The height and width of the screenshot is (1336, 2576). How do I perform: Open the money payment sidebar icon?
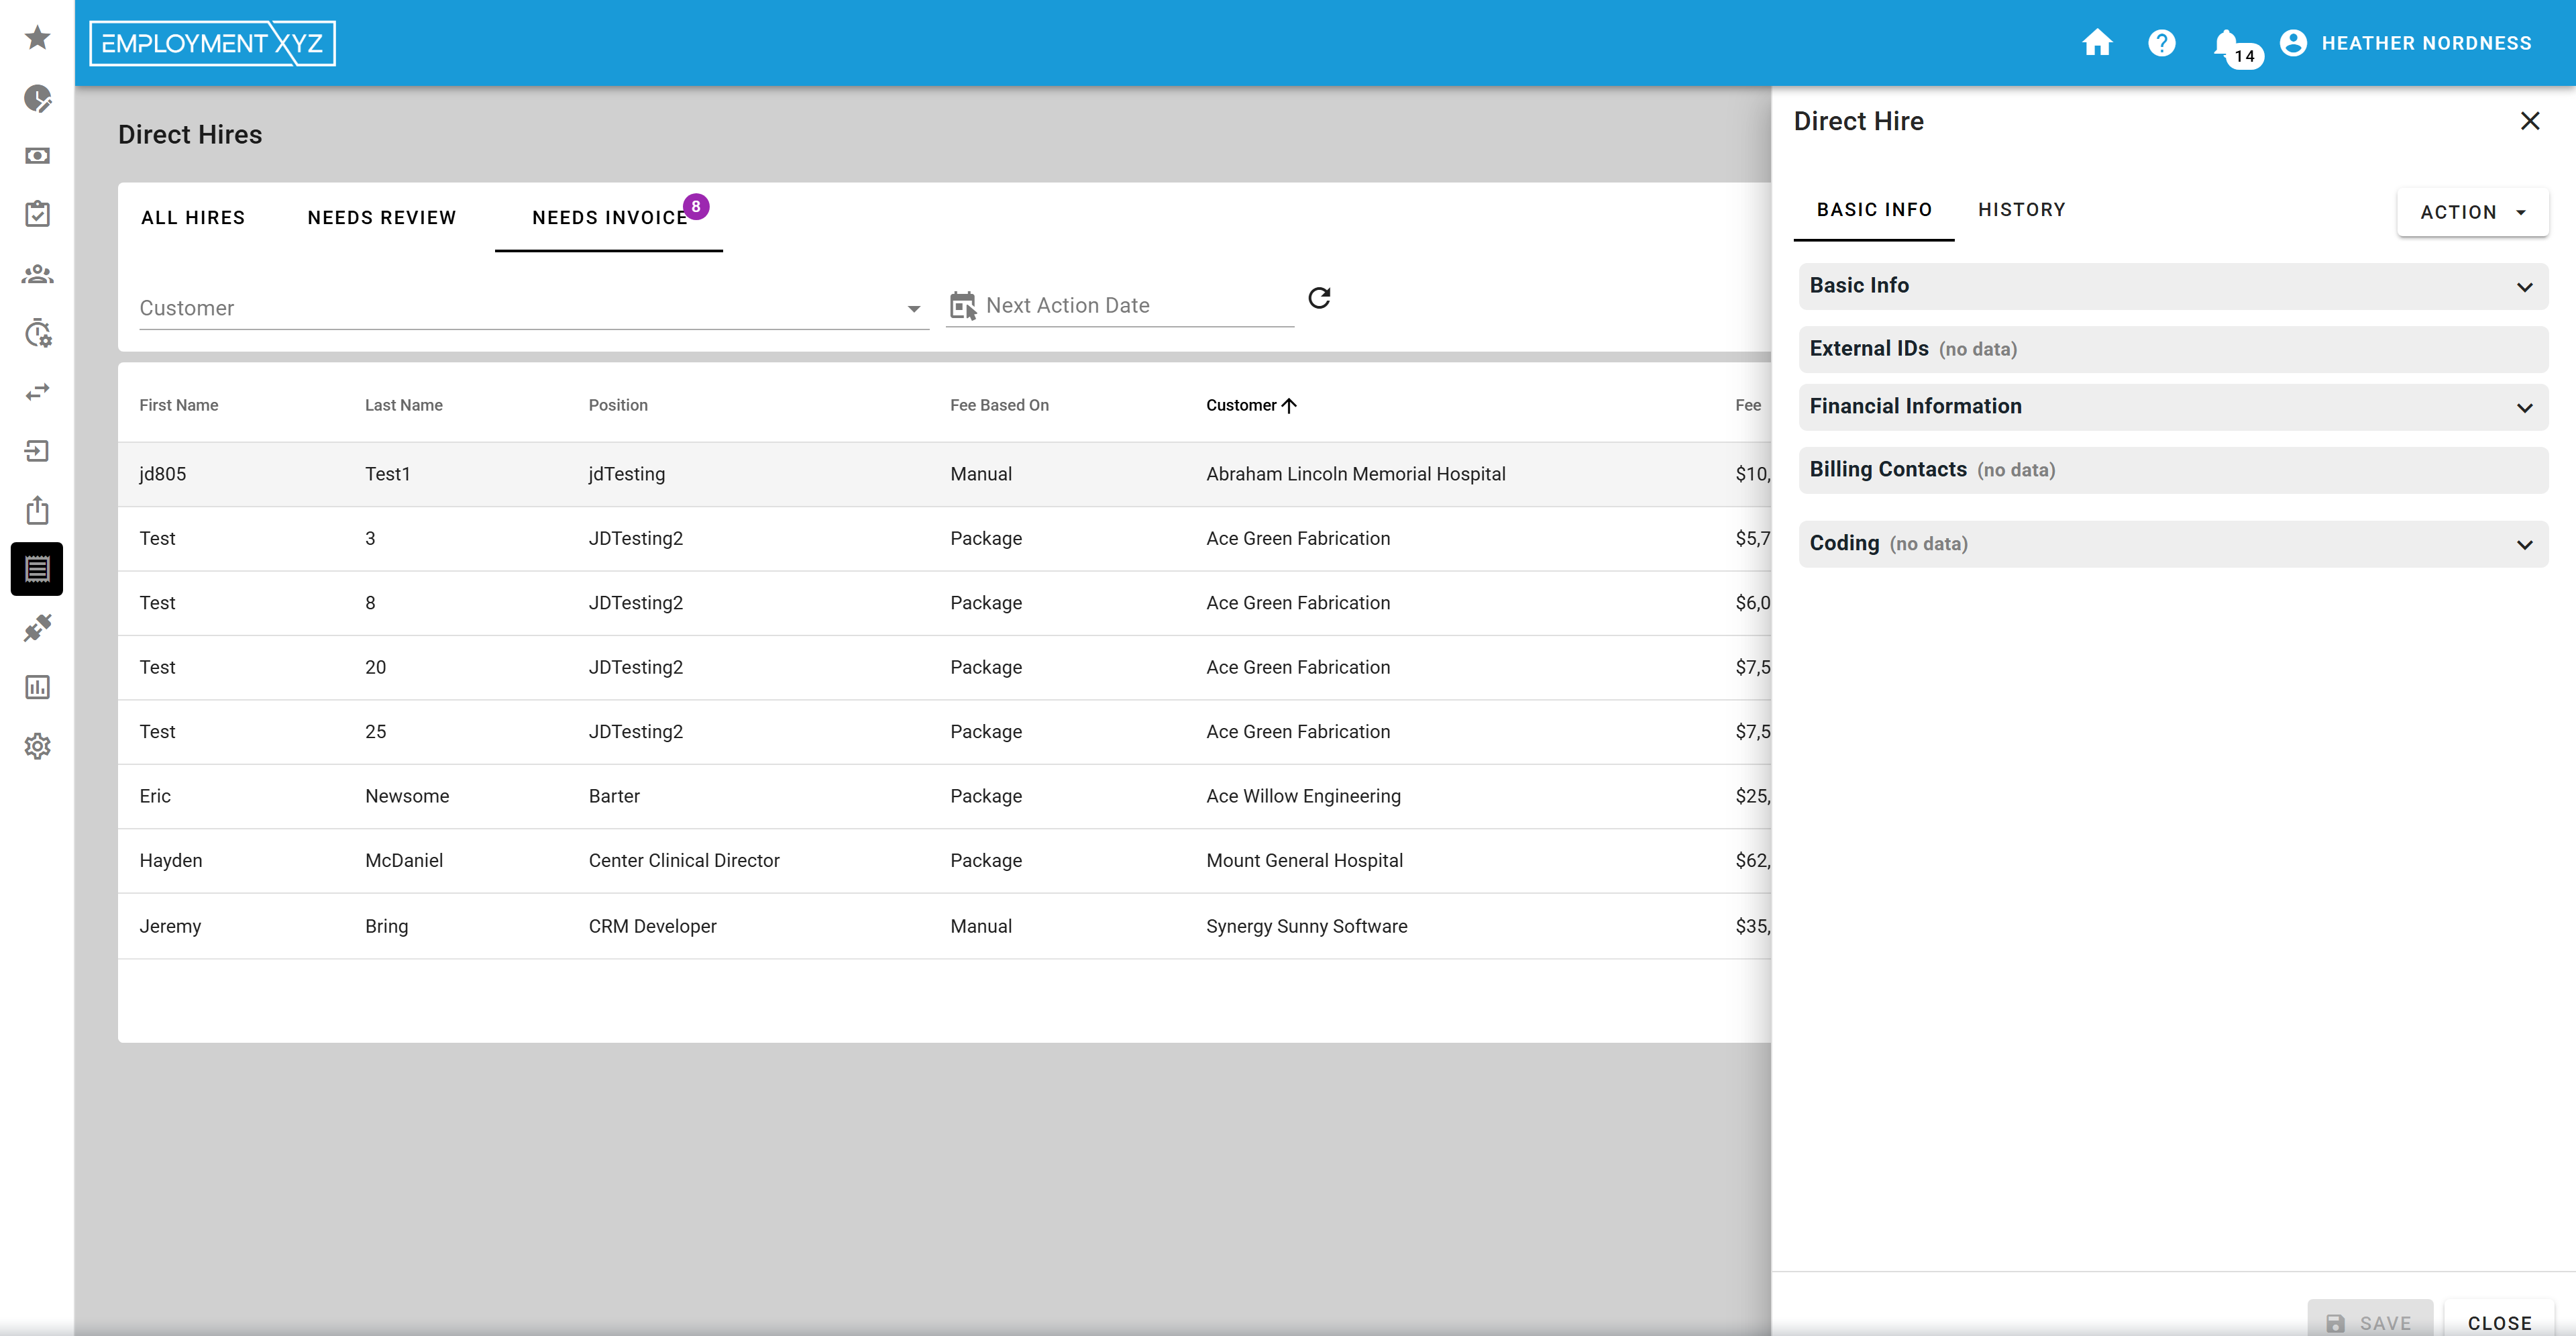point(37,156)
